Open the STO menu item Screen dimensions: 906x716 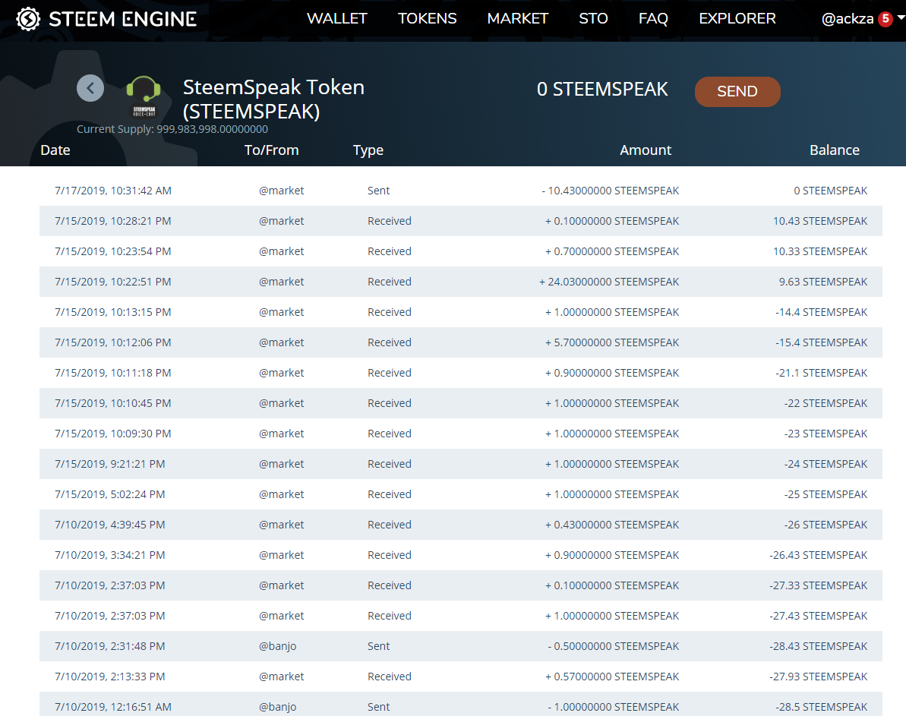coord(593,18)
